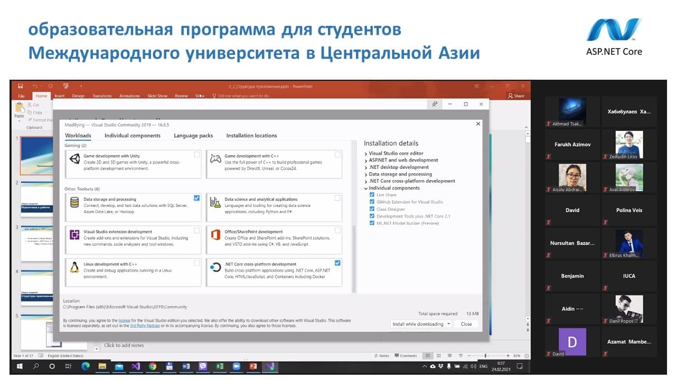Open Task View from the taskbar

pyautogui.click(x=68, y=366)
